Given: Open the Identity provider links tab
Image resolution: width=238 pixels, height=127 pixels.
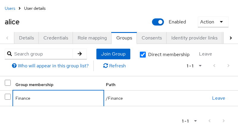Looking at the screenshot, I should click(x=194, y=38).
